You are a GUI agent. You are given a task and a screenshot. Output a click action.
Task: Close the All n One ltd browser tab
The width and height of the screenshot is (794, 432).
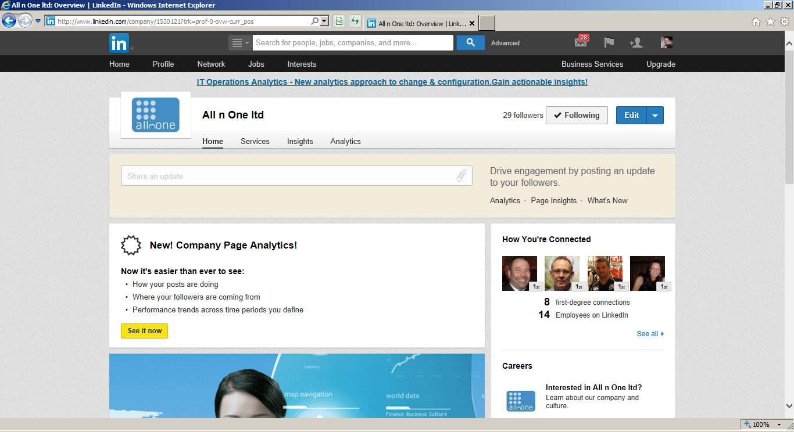[x=472, y=24]
